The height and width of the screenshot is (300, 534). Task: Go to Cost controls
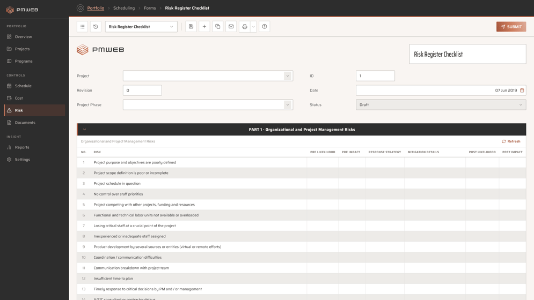[x=19, y=98]
